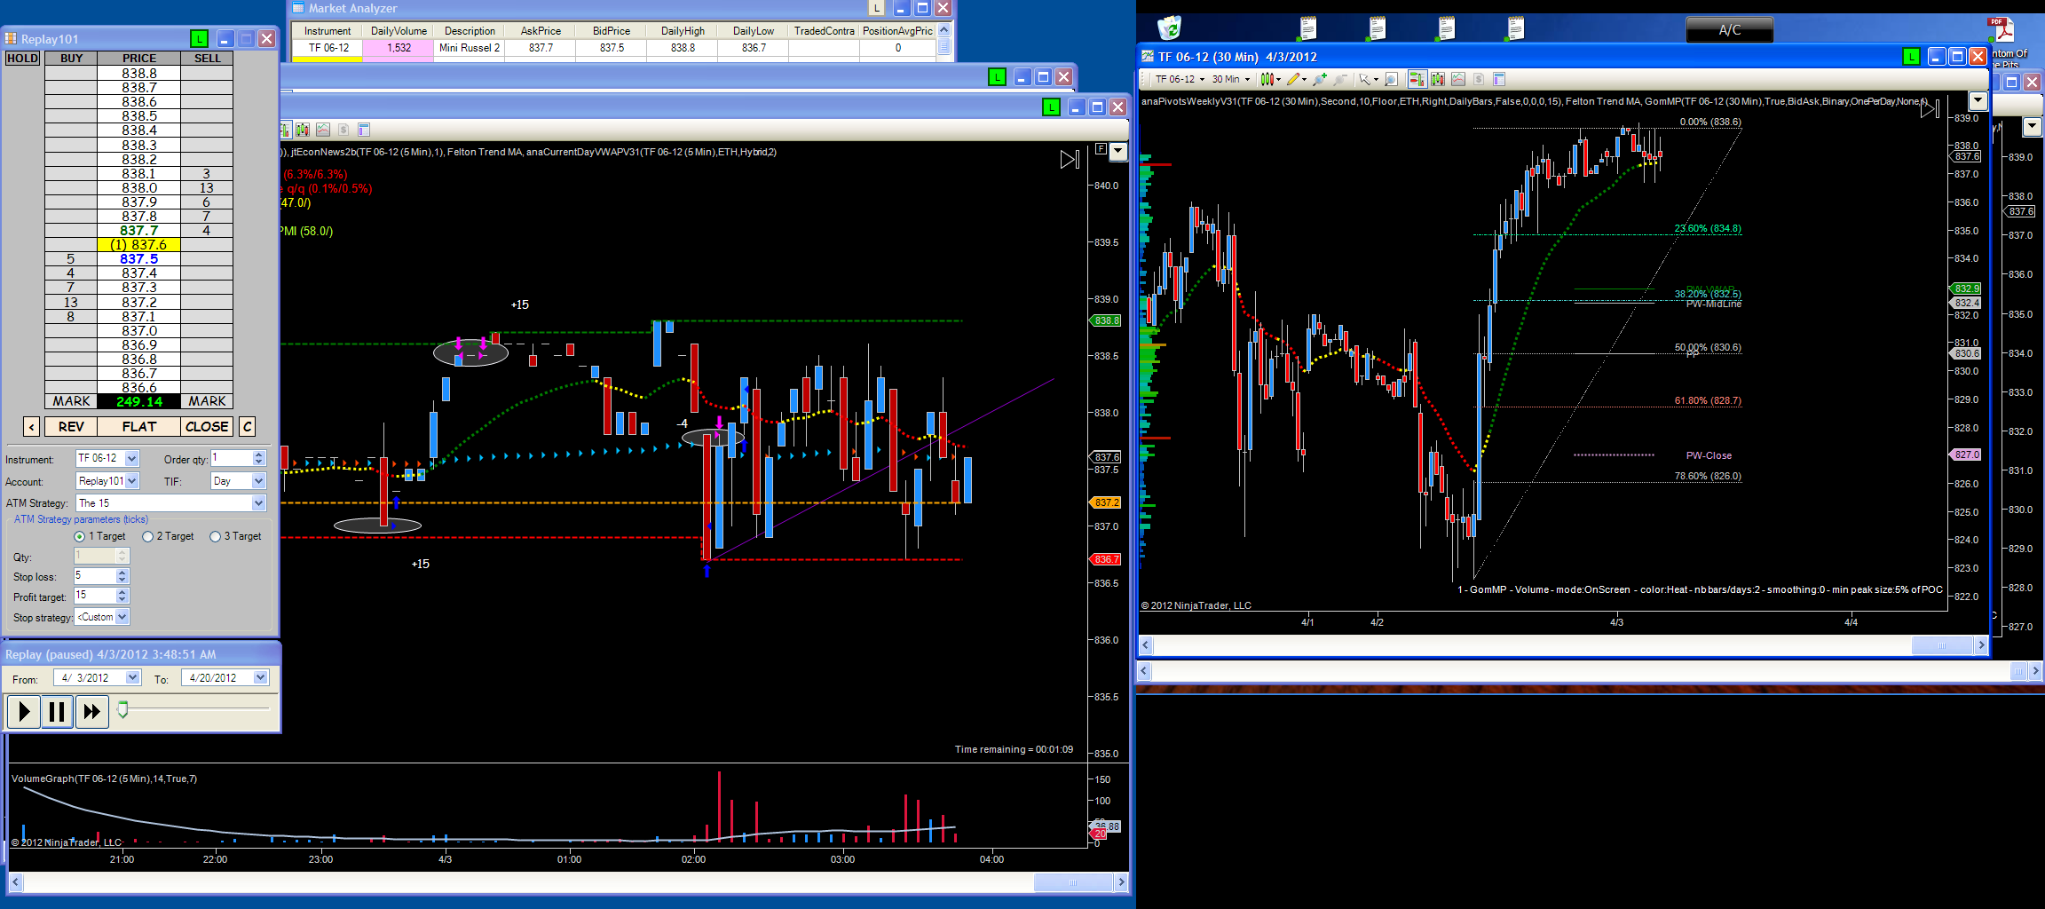
Task: Open the ATM Strategy dropdown showing The 15
Action: (x=259, y=503)
